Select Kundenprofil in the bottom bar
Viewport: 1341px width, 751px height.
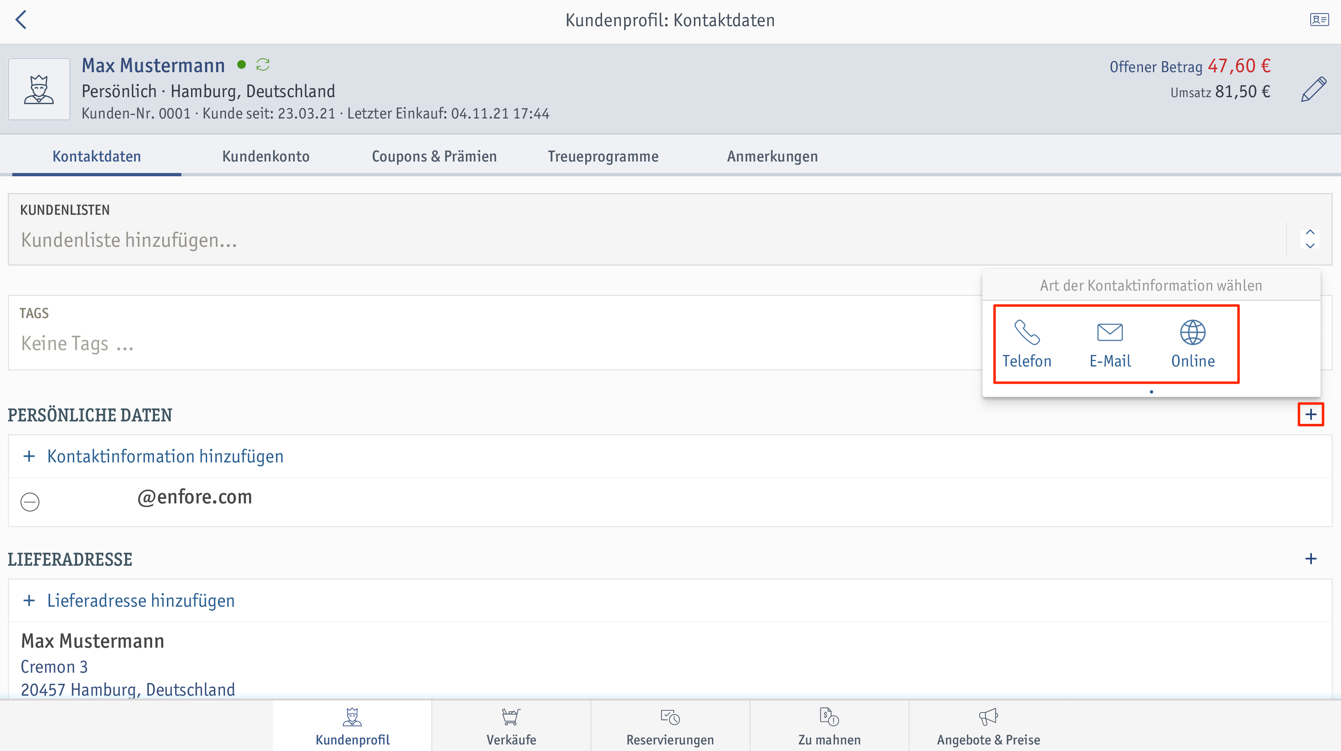coord(352,726)
